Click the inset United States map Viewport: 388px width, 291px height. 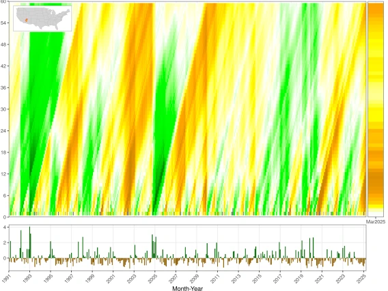pos(42,18)
